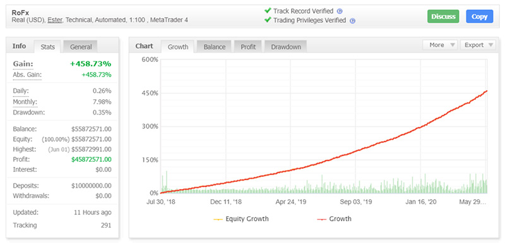Switch to the Profit chart tab
The height and width of the screenshot is (244, 505).
pos(248,47)
